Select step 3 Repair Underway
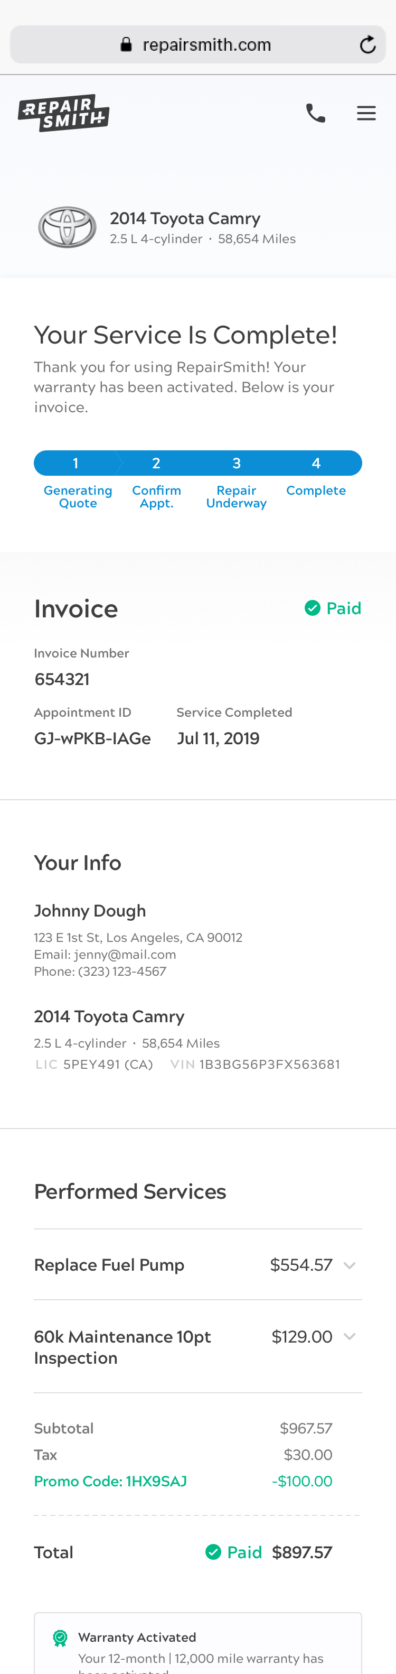 237,464
